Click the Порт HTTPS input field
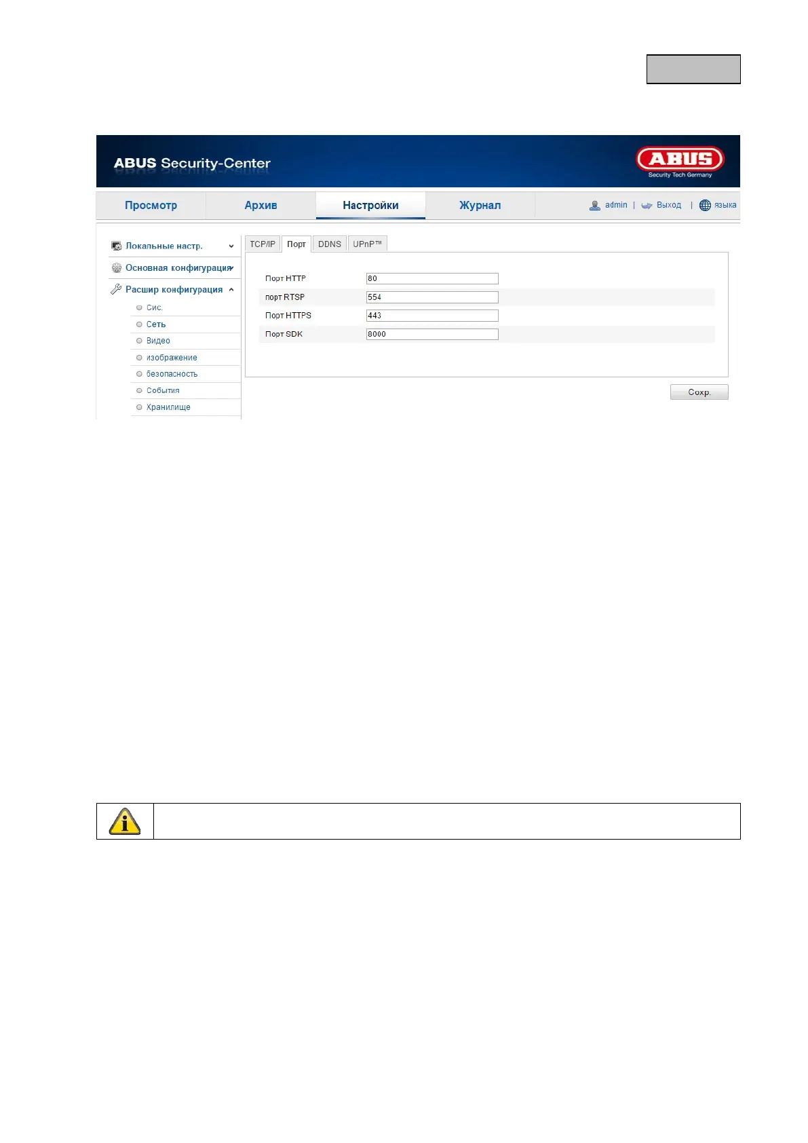808x1143 pixels. pyautogui.click(x=432, y=316)
